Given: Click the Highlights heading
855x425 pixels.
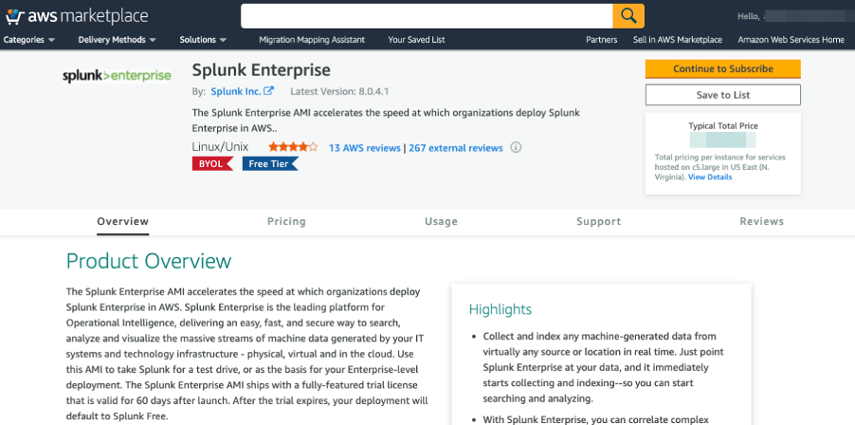Looking at the screenshot, I should coord(500,310).
